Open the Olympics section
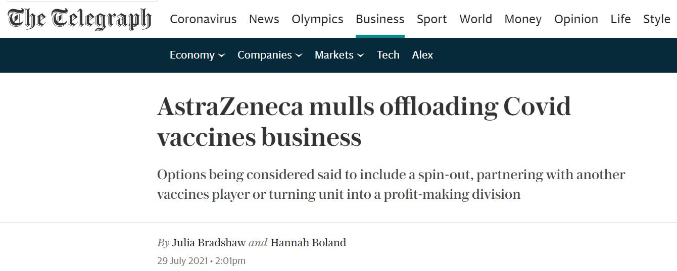 (x=317, y=19)
